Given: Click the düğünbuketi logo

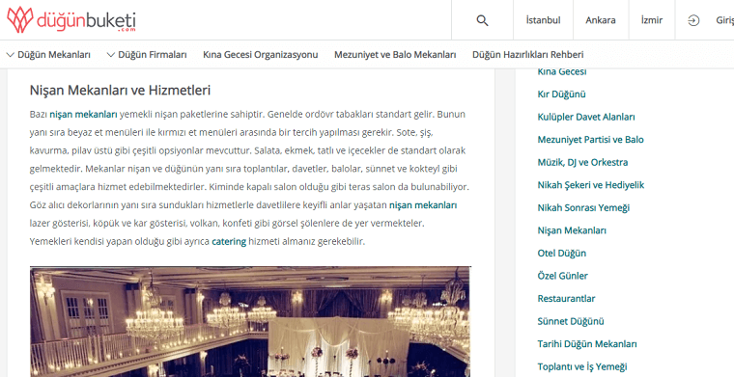Looking at the screenshot, I should pos(71,20).
